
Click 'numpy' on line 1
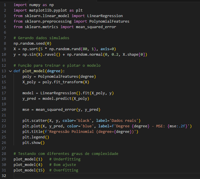point(35,5)
